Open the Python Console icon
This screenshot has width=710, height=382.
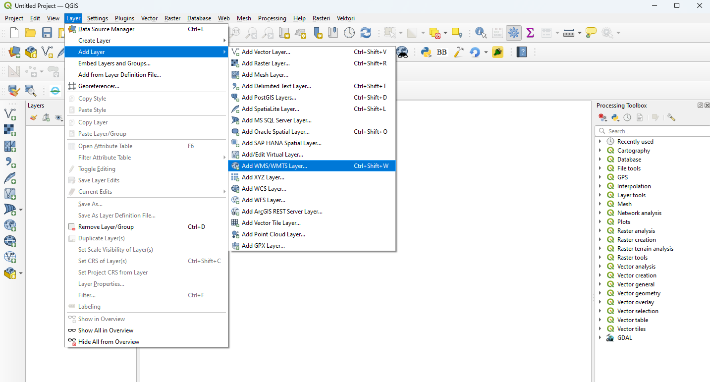426,52
